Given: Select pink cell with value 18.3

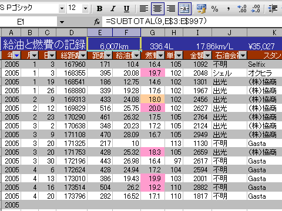Looking at the screenshot, I should (153, 152).
